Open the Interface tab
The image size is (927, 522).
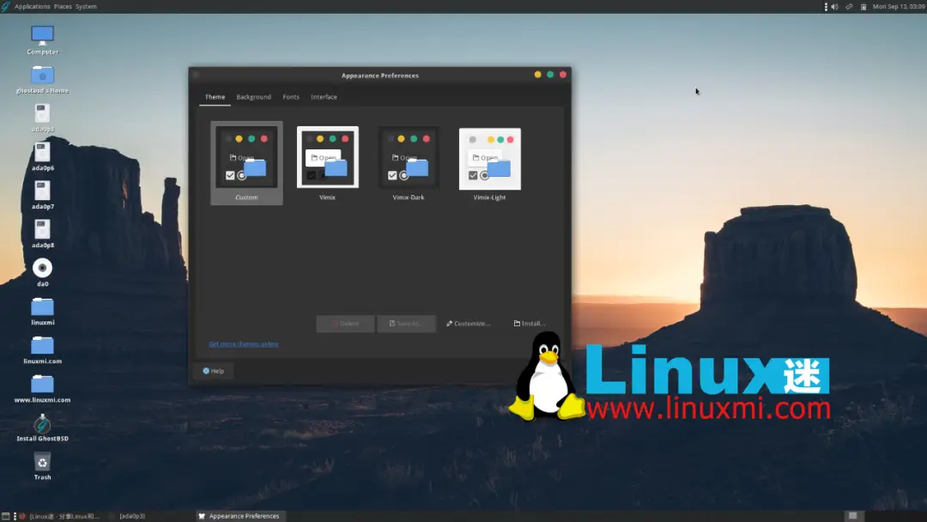click(324, 97)
